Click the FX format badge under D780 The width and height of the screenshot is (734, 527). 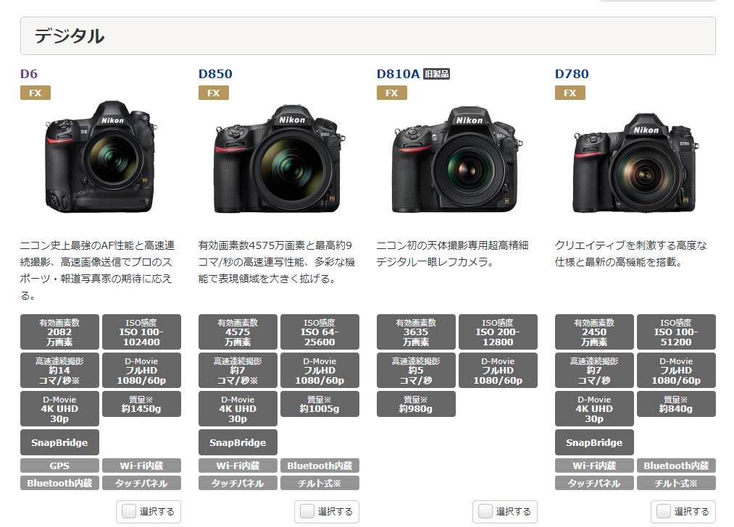click(x=570, y=93)
